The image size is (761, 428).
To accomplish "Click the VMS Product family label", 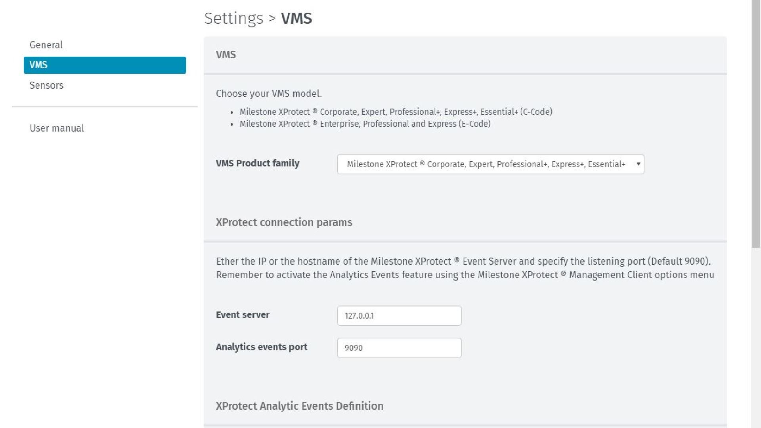I will (258, 163).
